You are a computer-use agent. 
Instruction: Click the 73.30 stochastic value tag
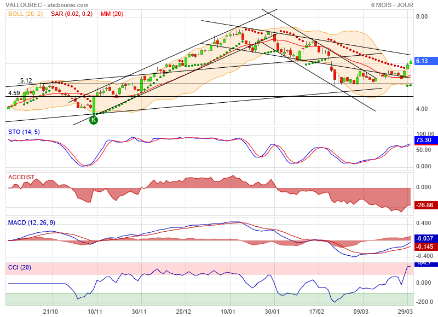(427, 140)
